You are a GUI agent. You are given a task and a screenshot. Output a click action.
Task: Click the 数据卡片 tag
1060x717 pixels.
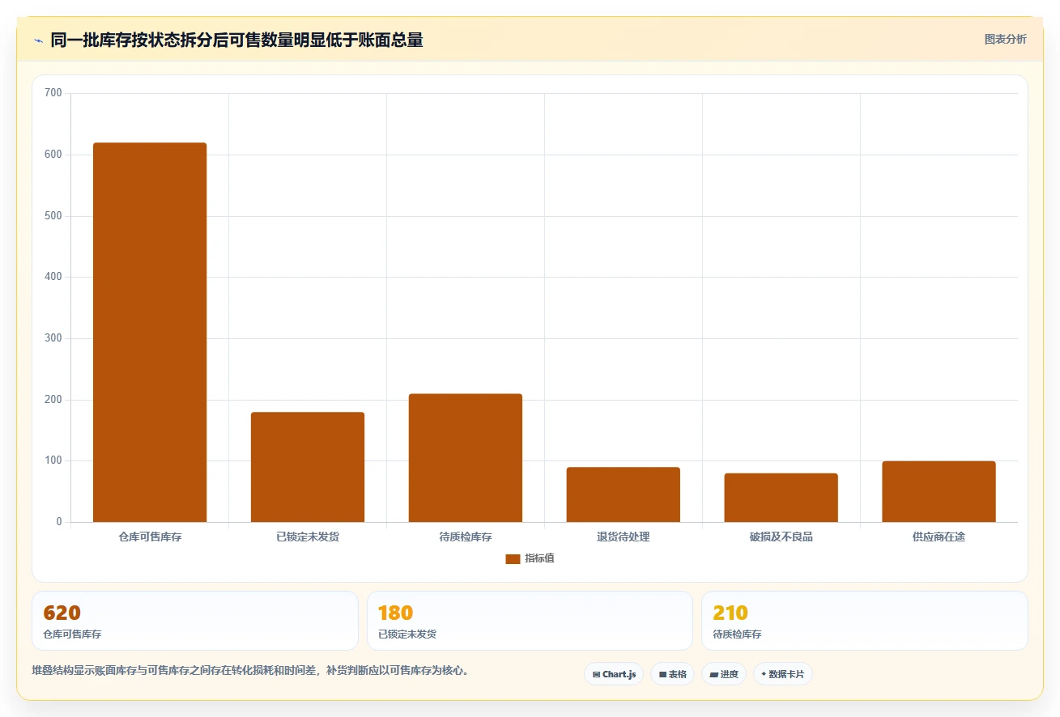click(783, 674)
